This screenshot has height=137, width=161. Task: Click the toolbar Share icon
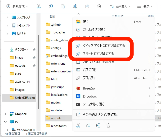(x=87, y=6)
